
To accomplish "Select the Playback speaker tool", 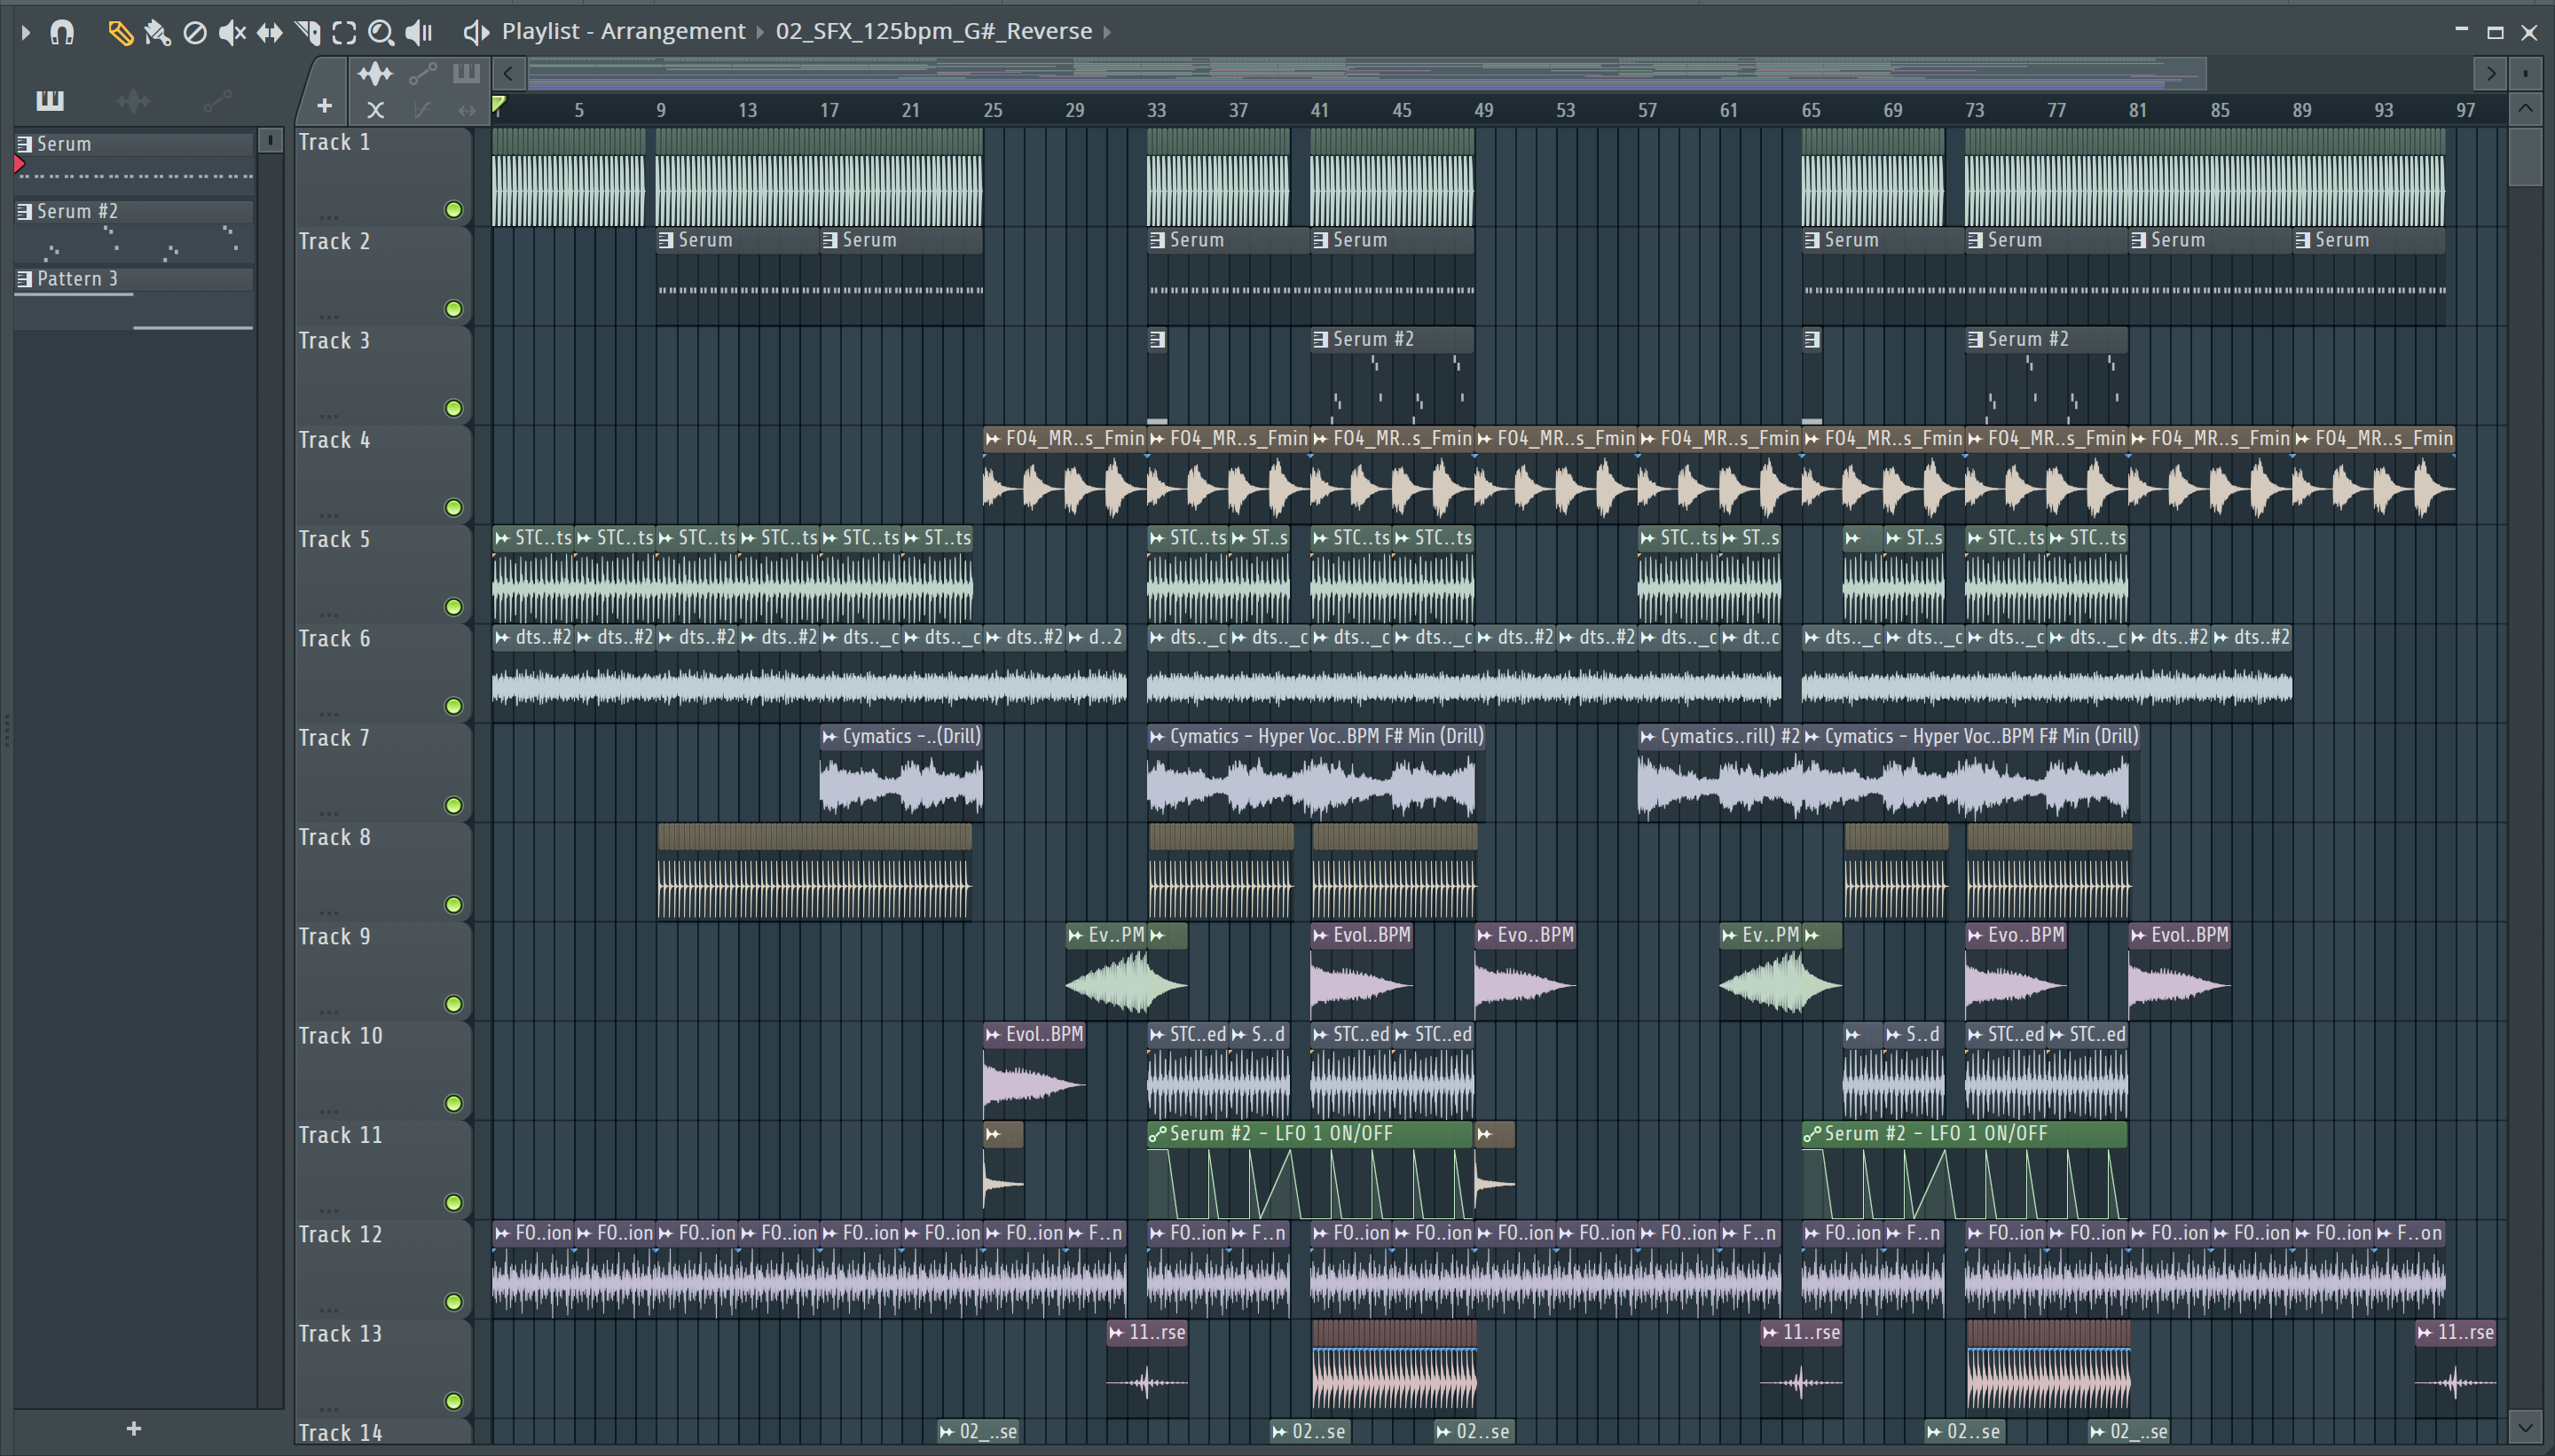I will pos(419,32).
